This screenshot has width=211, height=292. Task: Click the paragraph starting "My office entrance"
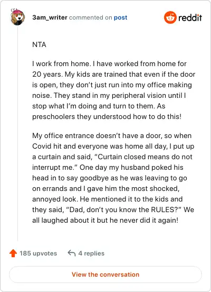(113, 178)
